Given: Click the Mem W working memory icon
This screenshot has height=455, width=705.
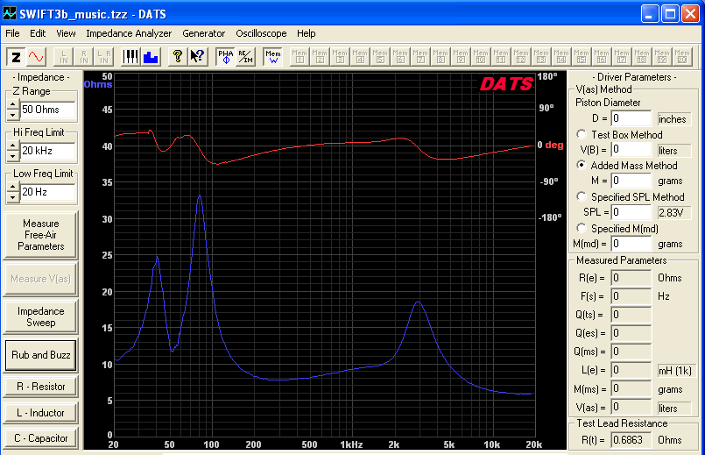Looking at the screenshot, I should (272, 57).
